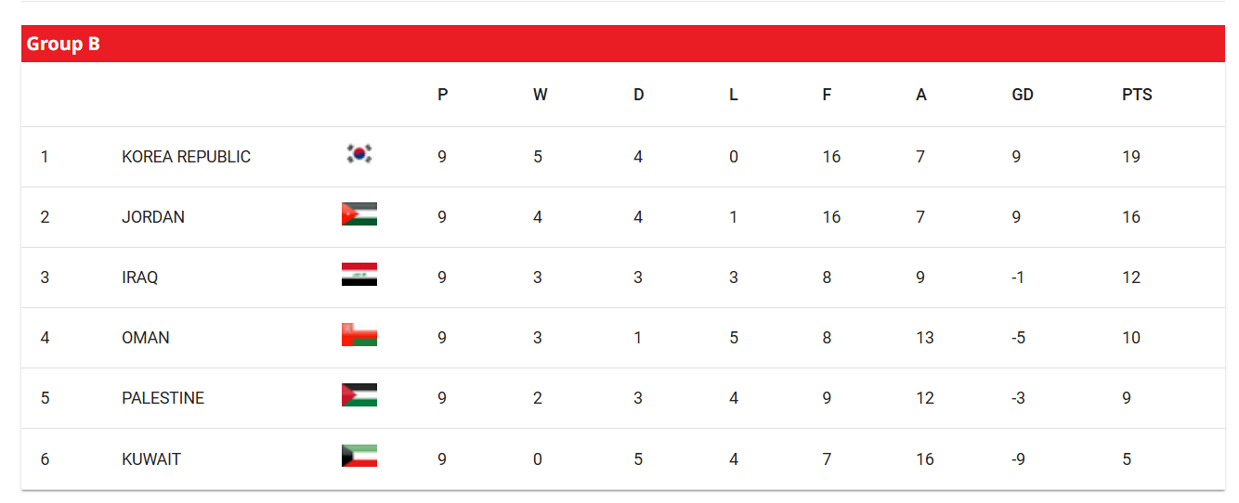Image resolution: width=1239 pixels, height=503 pixels.
Task: Select the Iraq flag icon
Action: pyautogui.click(x=359, y=275)
